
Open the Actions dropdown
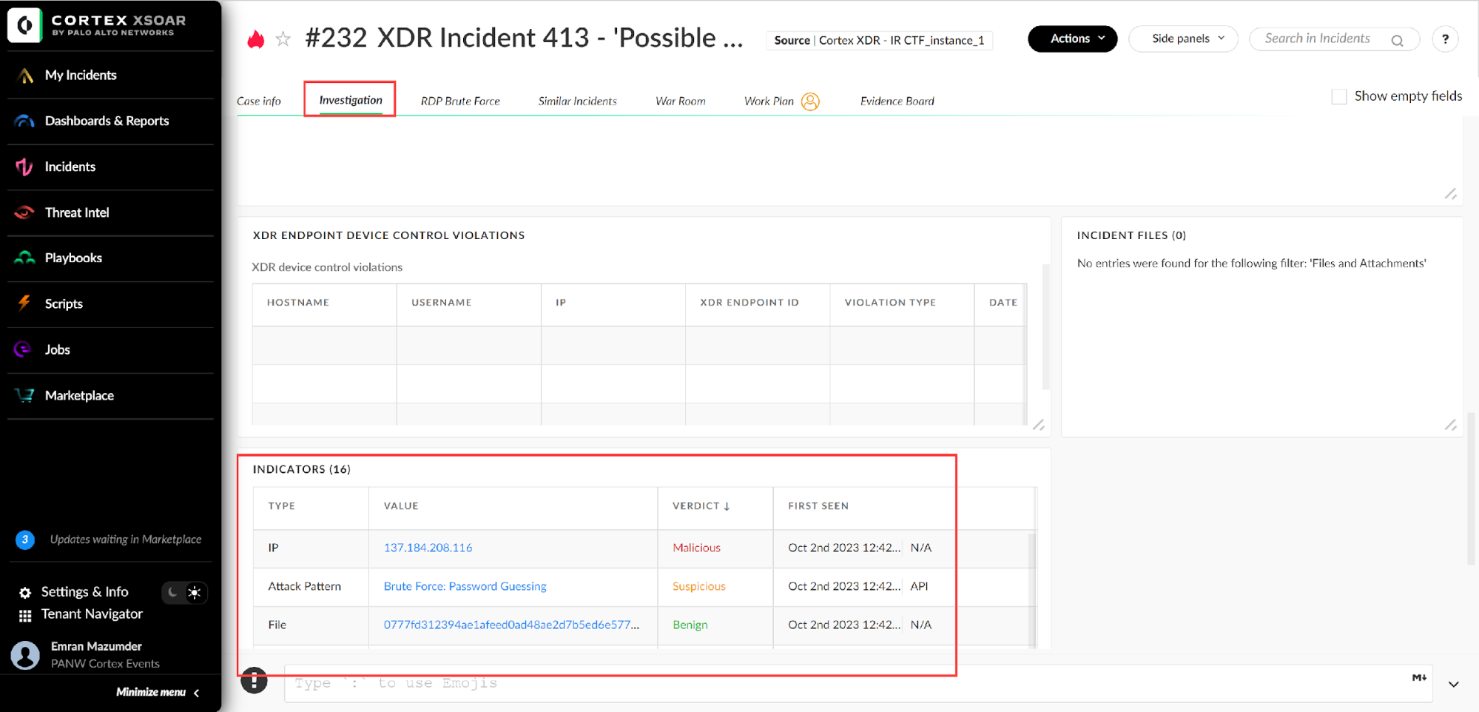[x=1071, y=39]
